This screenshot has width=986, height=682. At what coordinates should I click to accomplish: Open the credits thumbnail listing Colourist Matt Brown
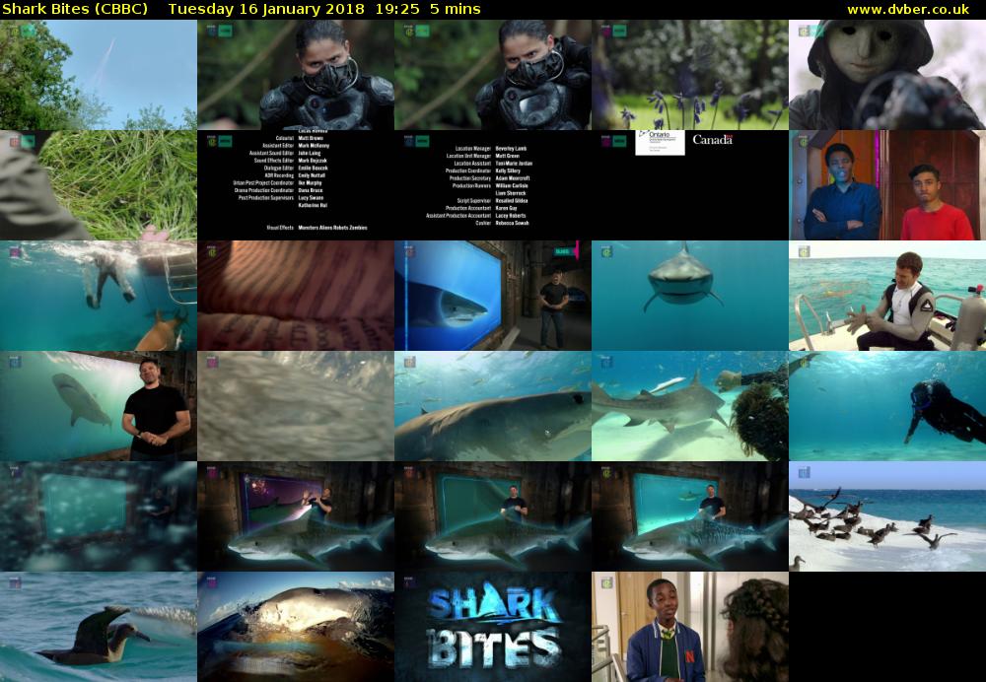tap(296, 185)
